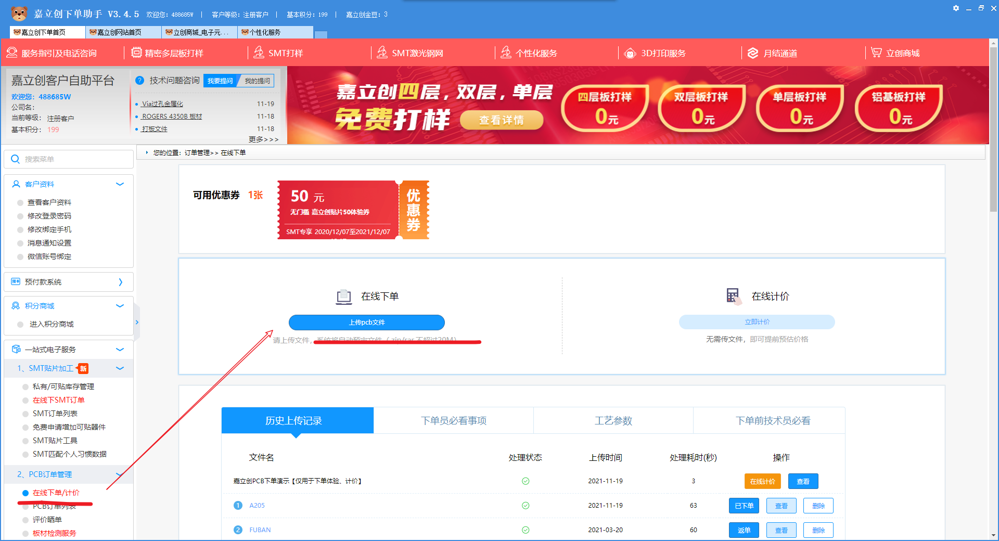This screenshot has height=541, width=999.
Task: Open the 工艺参数 tab
Action: tap(613, 420)
